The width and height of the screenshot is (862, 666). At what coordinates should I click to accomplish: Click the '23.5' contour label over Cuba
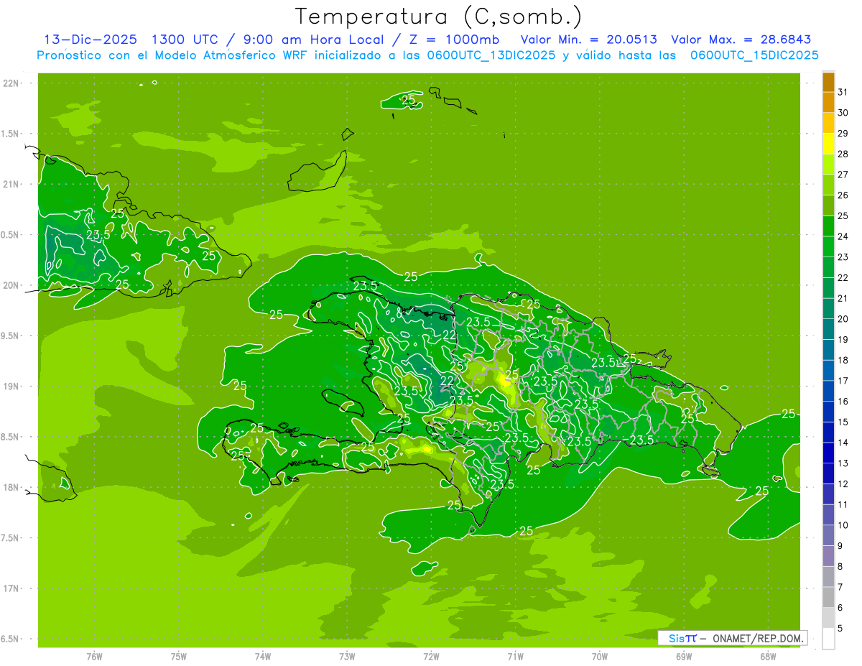tap(98, 234)
